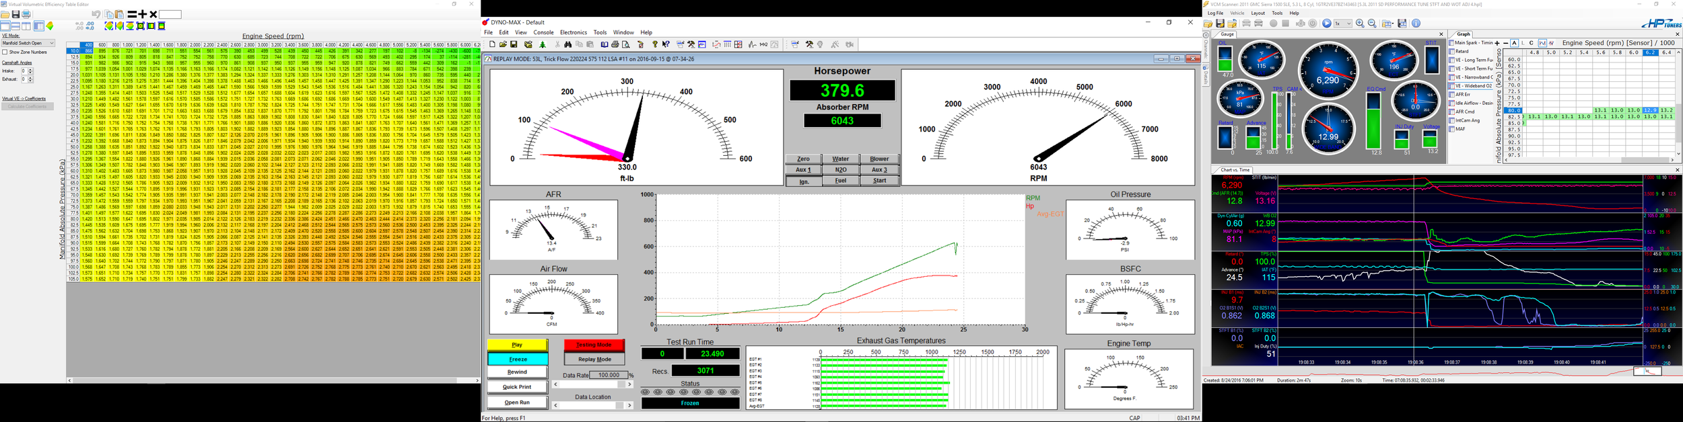Print the VE table
1683x422 pixels.
(x=26, y=14)
